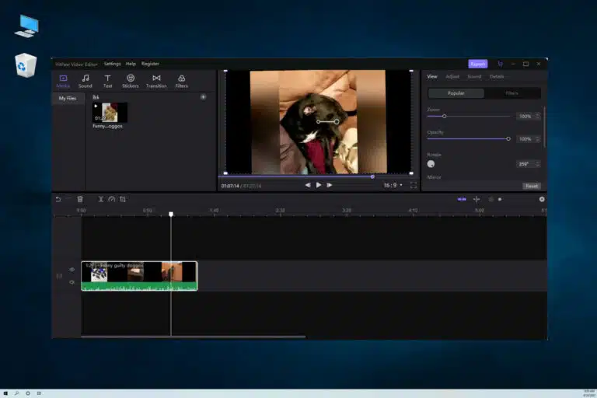The image size is (597, 398).
Task: Click the preview progress bar handle
Action: point(372,176)
